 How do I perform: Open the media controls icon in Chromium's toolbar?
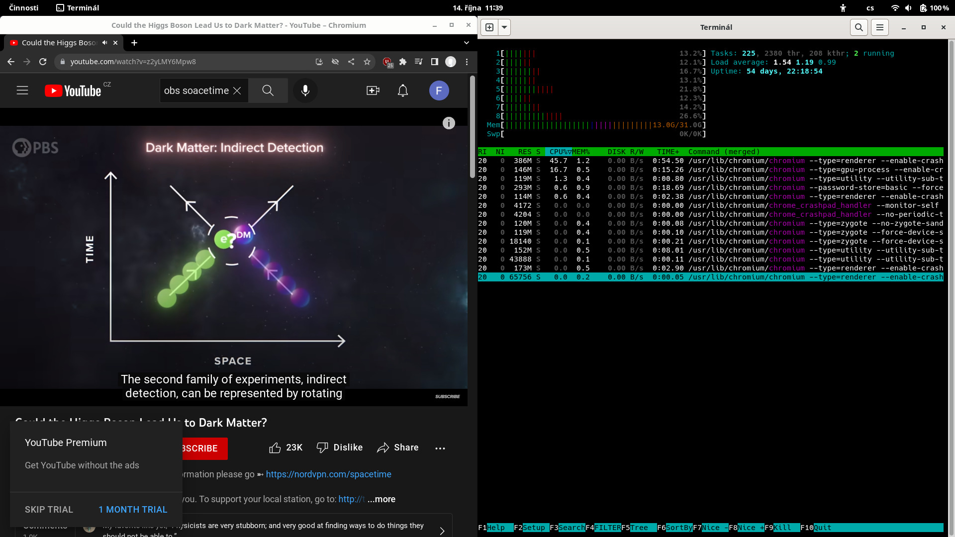click(419, 62)
